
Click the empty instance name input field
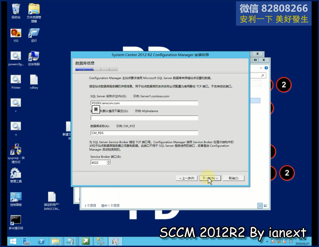pyautogui.click(x=144, y=118)
